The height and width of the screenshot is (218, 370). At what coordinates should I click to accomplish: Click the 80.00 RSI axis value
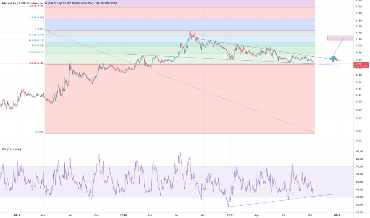360,159
